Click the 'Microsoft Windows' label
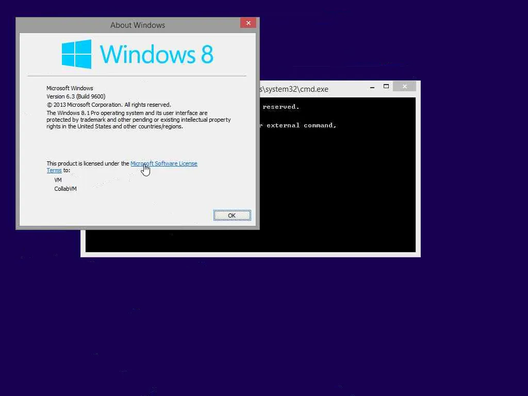 click(x=70, y=88)
